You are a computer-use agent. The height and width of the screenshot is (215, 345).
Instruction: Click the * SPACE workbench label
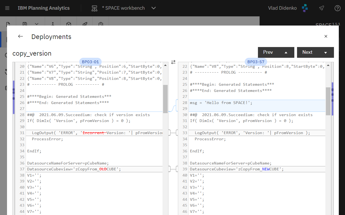click(x=123, y=8)
